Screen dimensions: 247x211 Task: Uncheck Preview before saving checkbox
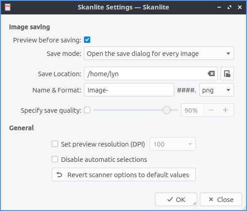(x=87, y=40)
